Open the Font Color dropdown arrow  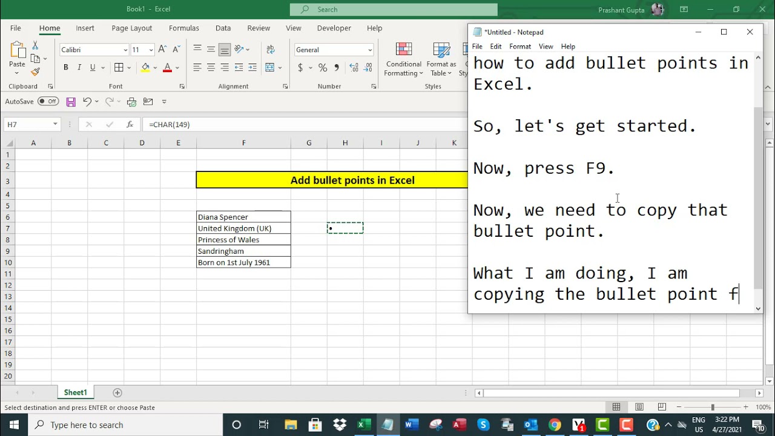point(177,67)
